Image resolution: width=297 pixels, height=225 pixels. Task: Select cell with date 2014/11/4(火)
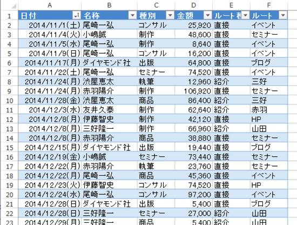tap(50, 34)
